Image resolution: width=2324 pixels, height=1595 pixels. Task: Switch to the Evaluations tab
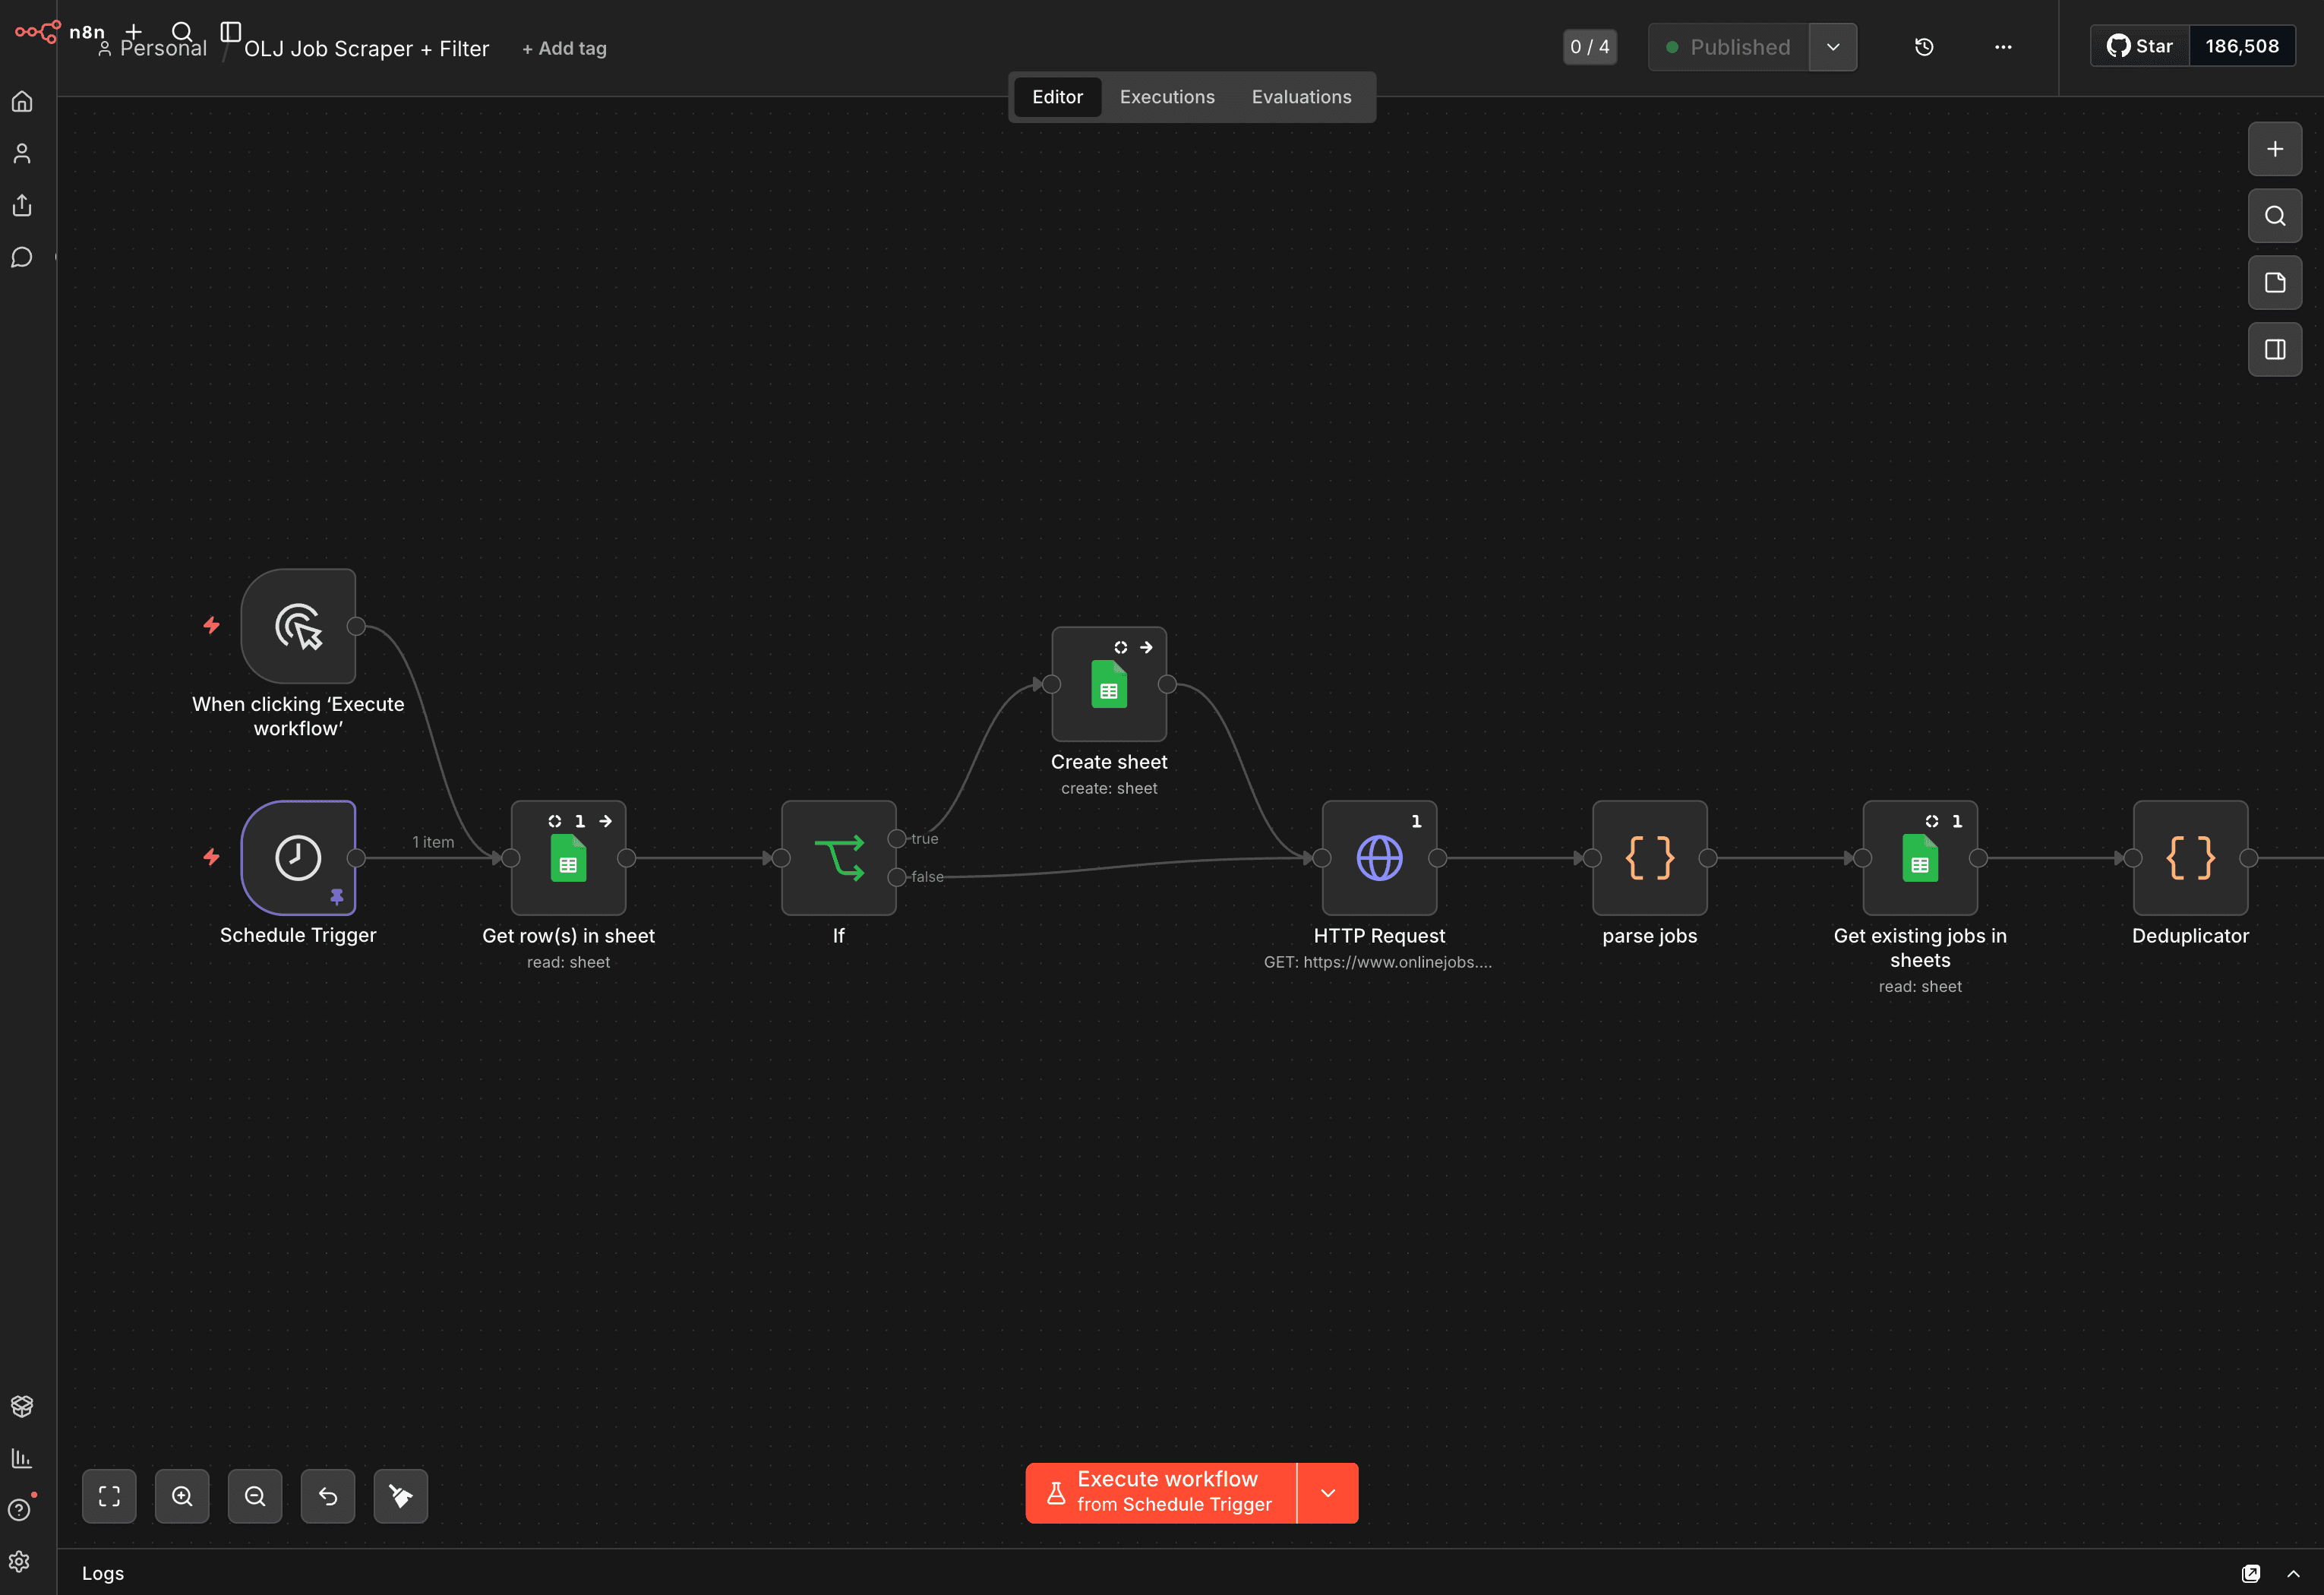point(1301,97)
